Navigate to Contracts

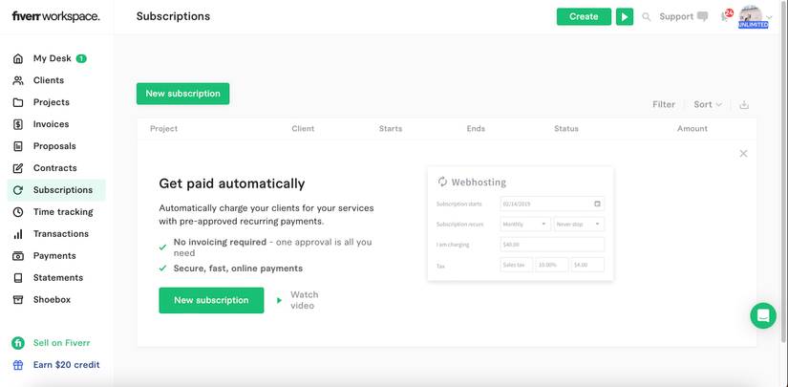55,168
